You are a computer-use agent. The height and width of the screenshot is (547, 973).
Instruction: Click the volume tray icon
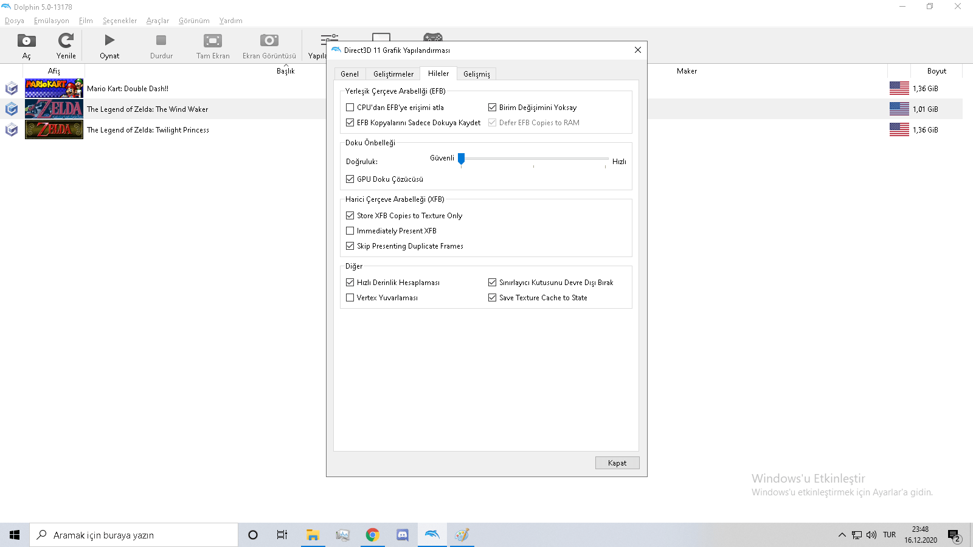871,535
